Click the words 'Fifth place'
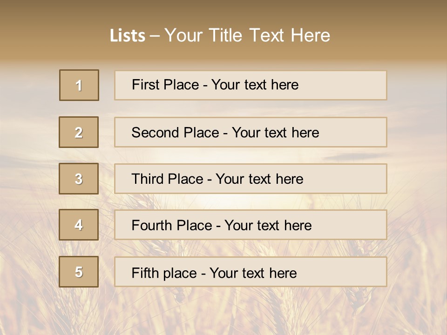The height and width of the screenshot is (335, 447). coord(164,273)
